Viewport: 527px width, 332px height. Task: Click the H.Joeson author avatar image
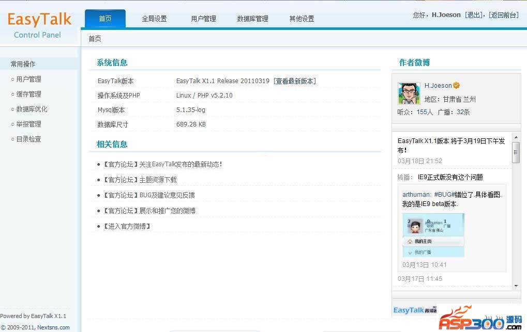409,93
